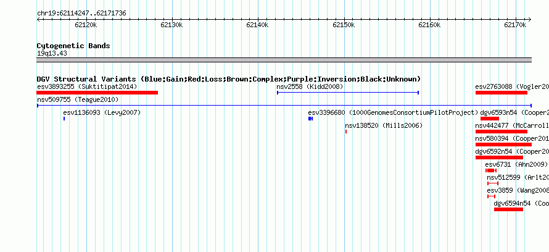549x252 pixels.
Task: Click the nsv138520 (Mills2006) label
Action: (x=384, y=125)
